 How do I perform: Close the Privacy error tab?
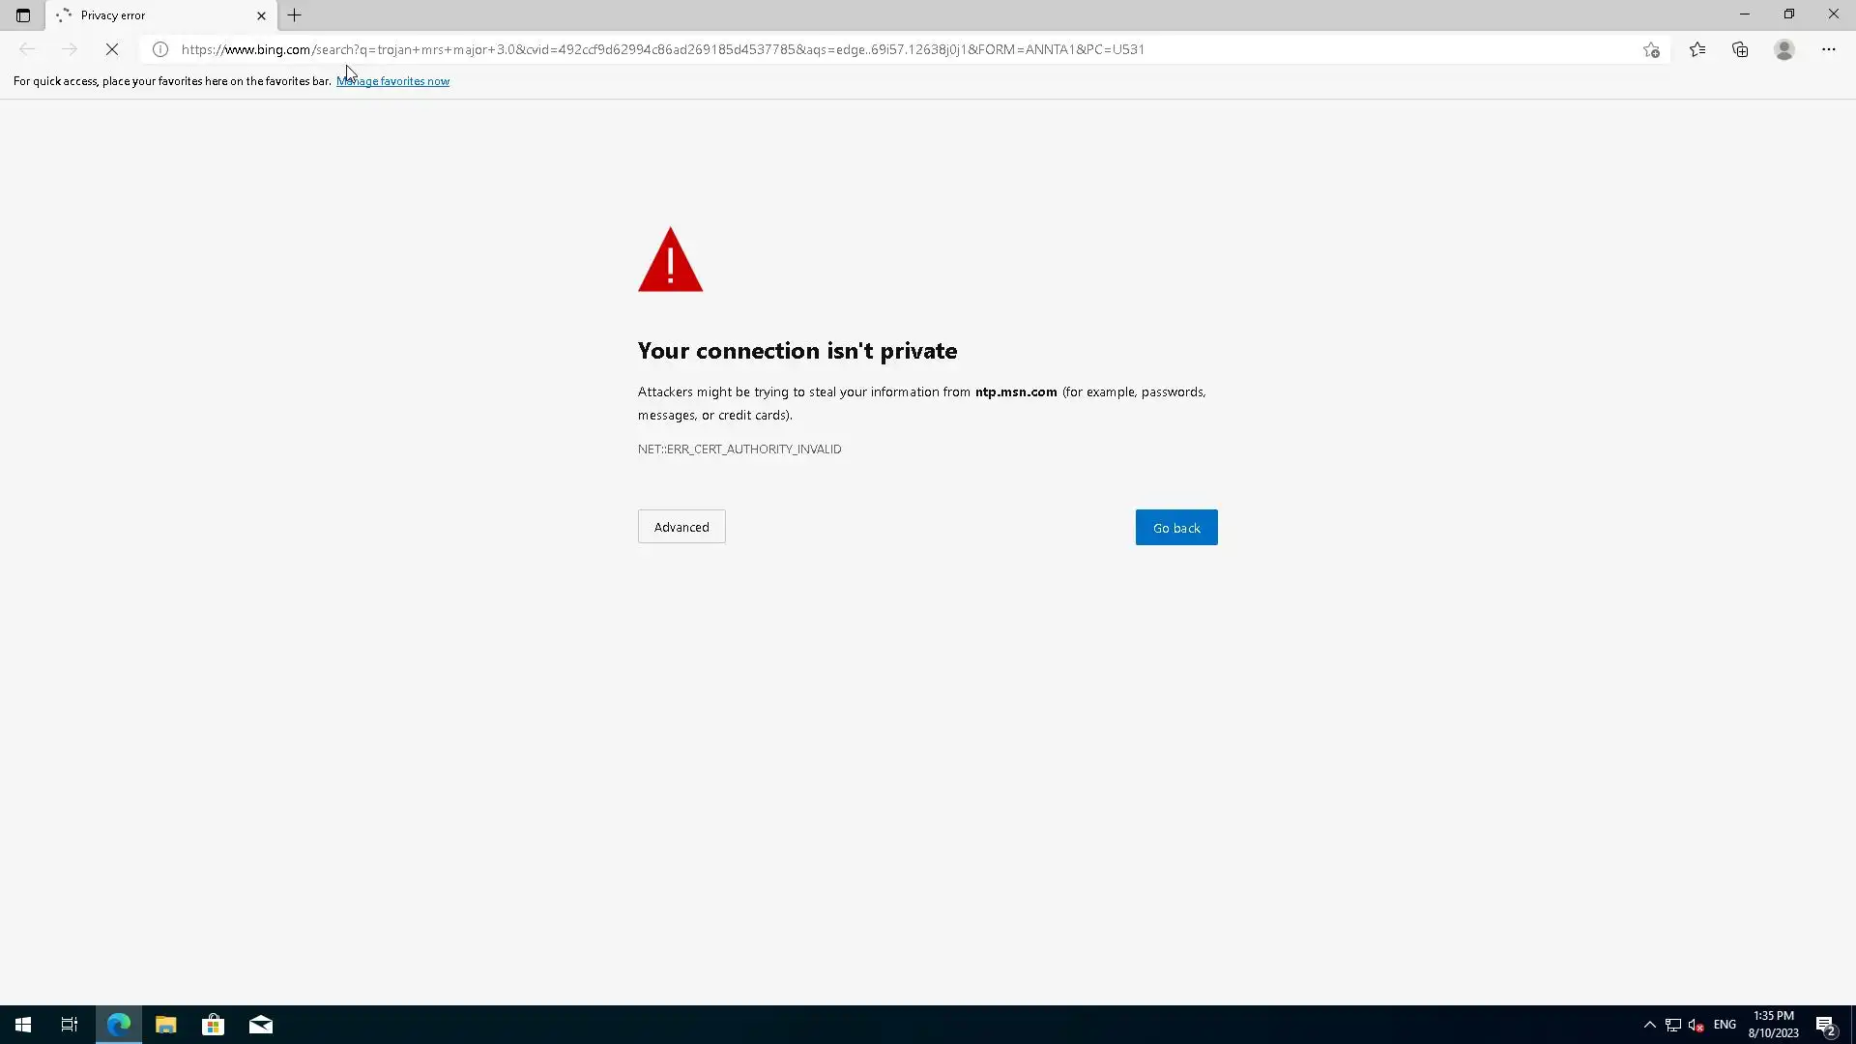pos(261,15)
